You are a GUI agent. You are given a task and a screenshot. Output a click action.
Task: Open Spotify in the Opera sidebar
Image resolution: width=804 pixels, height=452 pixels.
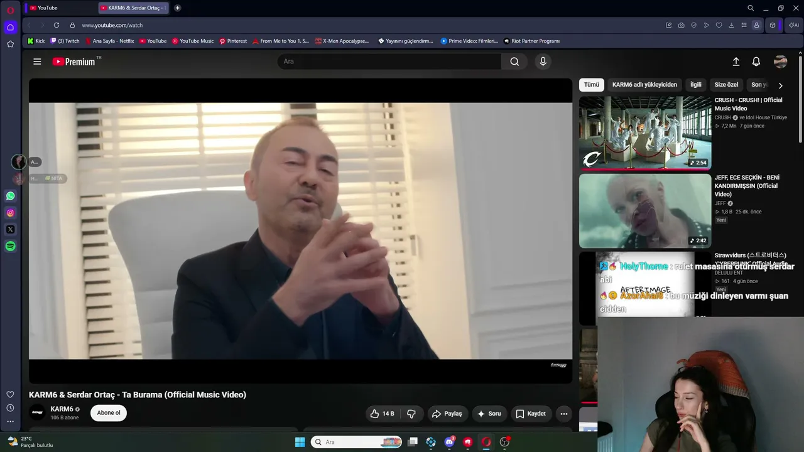pos(10,247)
